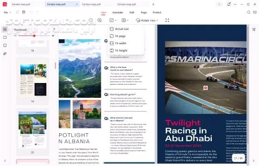Switch to the Page tab
The width and height of the screenshot is (259, 166).
pos(144,12)
